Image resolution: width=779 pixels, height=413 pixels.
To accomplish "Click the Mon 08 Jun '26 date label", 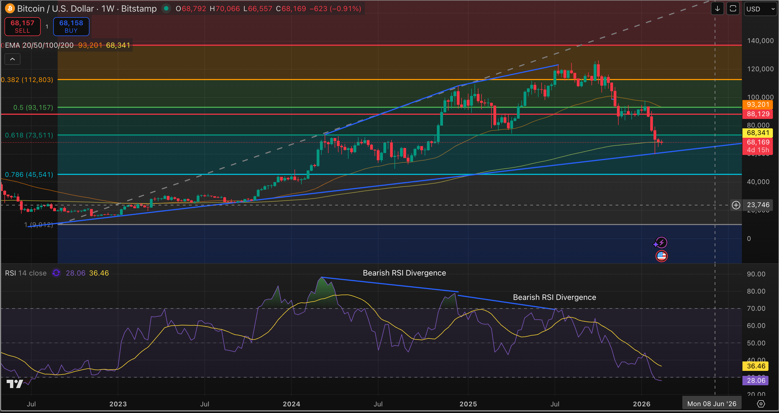I will 712,404.
